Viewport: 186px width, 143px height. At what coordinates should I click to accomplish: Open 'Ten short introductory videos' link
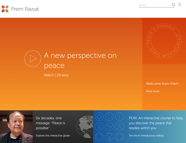point(146,136)
